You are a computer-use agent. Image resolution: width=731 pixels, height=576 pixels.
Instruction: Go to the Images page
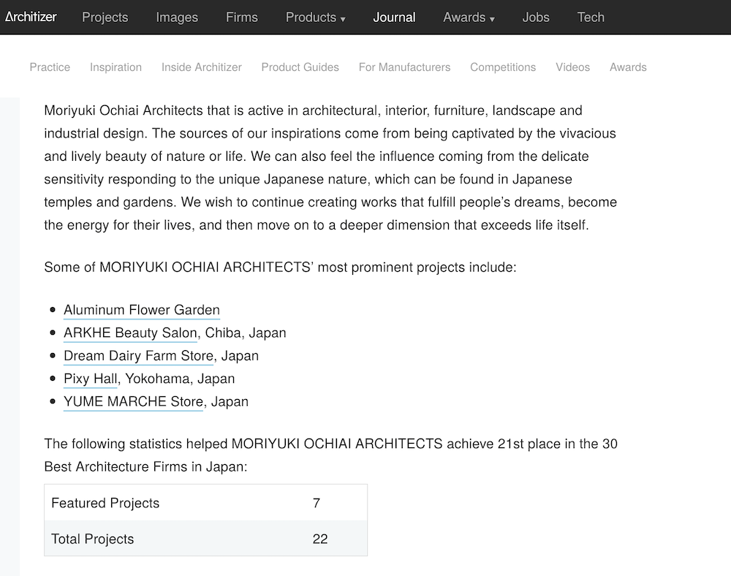(x=177, y=18)
